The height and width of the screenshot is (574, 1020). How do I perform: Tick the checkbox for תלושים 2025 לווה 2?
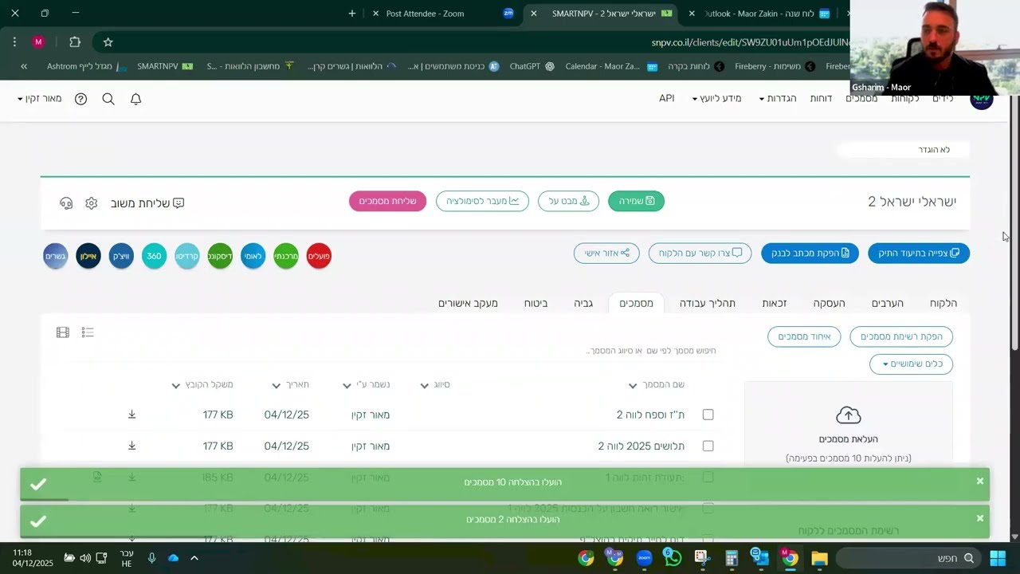[x=708, y=446]
